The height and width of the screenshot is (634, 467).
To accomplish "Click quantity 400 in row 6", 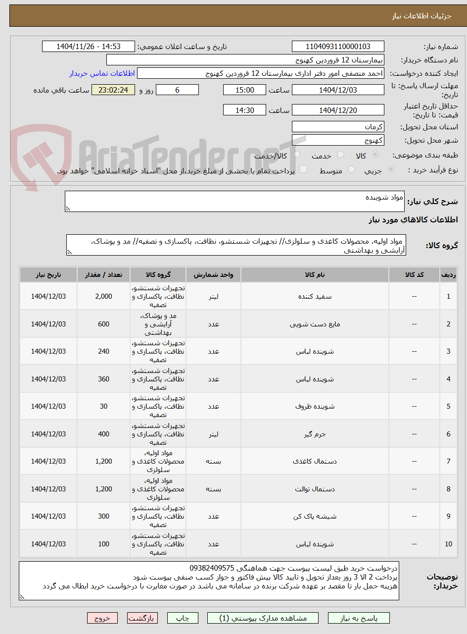I will (103, 434).
